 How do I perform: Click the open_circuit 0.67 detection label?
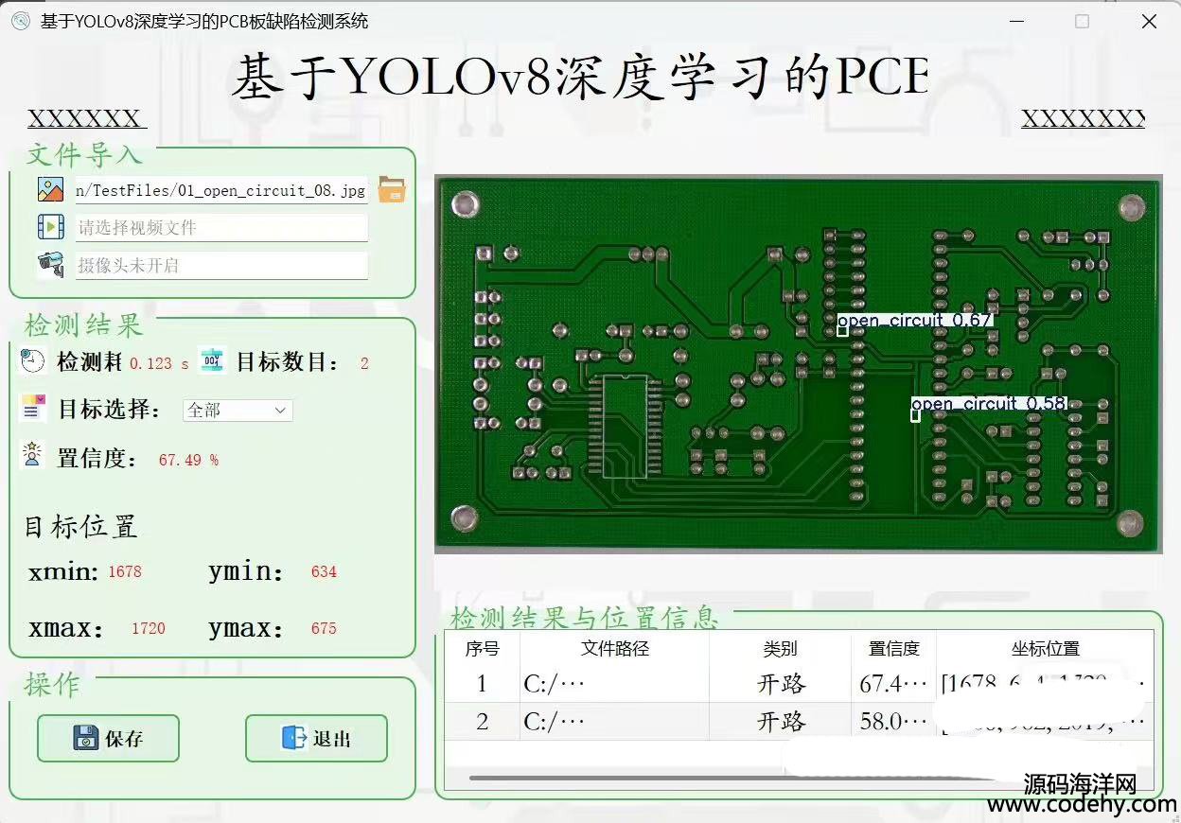tap(915, 321)
